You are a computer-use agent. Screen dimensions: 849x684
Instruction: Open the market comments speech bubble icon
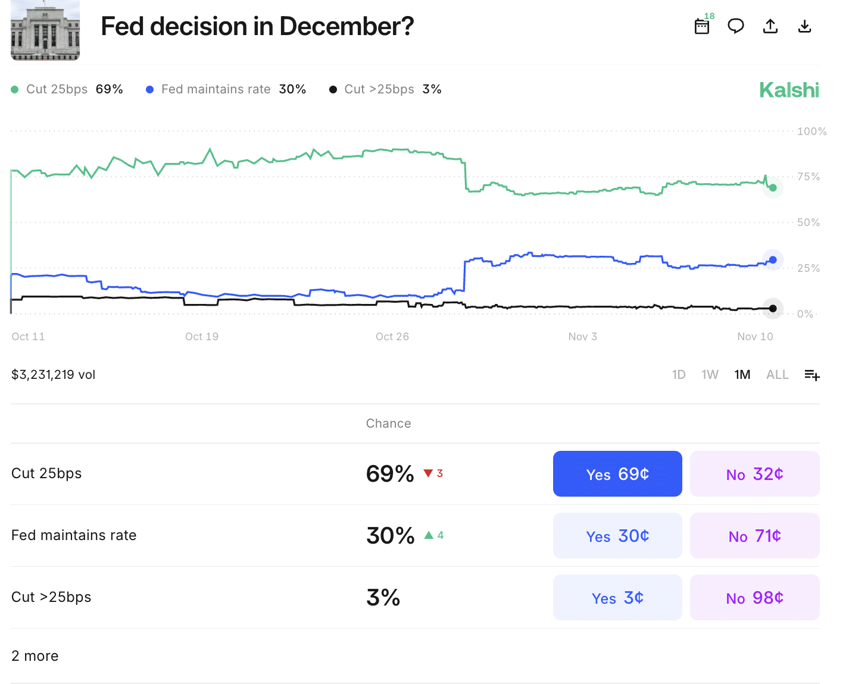click(x=735, y=26)
